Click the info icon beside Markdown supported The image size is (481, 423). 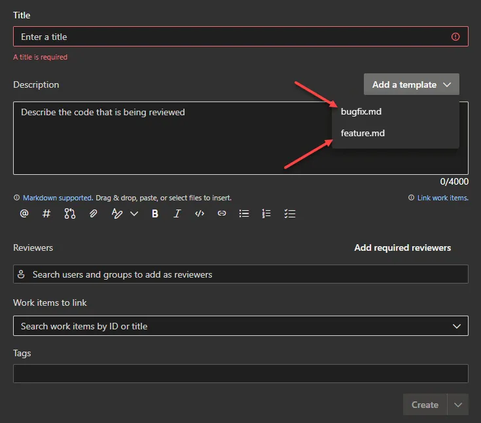pos(16,198)
